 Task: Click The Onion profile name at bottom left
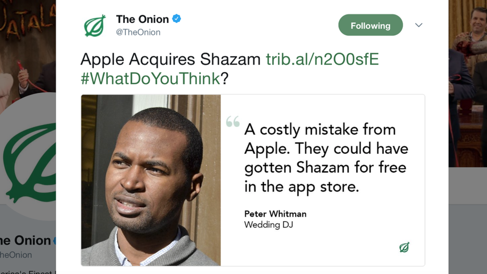25,241
